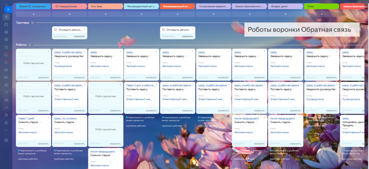Remove the trigger in ОС отрицательная column
The width and height of the screenshot is (369, 169).
click(84, 29)
